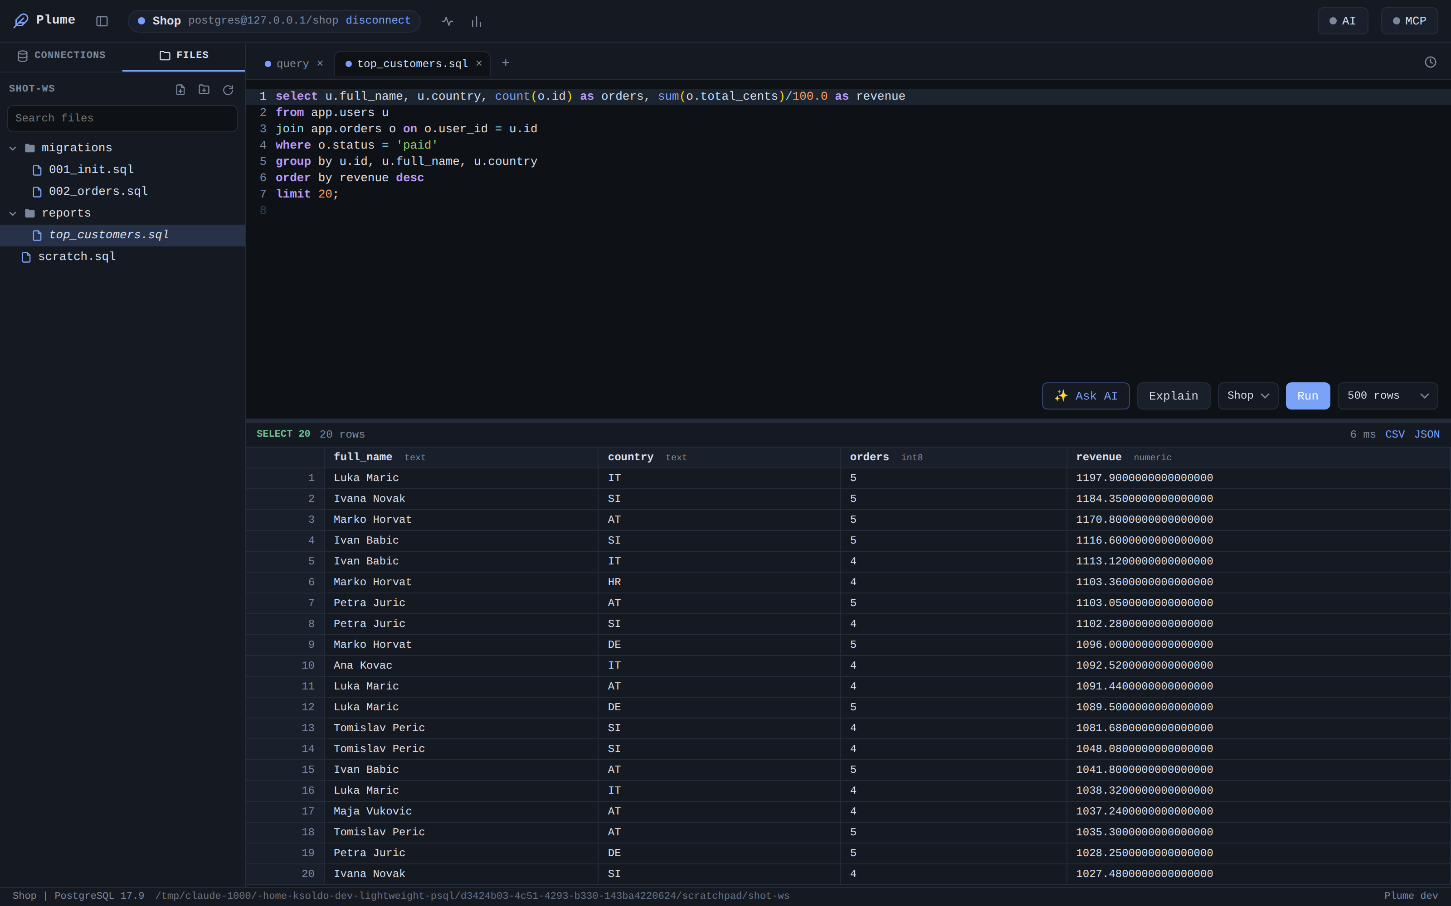Click the disconnect link

pos(378,20)
